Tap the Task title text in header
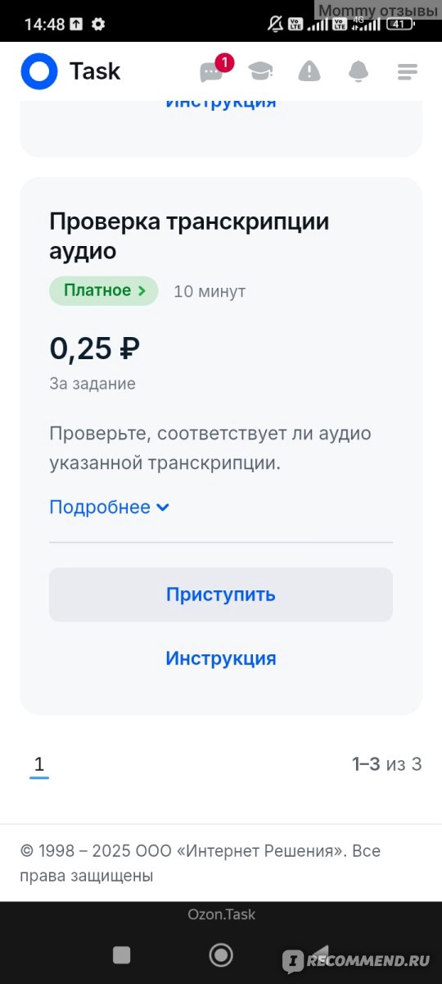Viewport: 442px width, 984px height. click(95, 71)
